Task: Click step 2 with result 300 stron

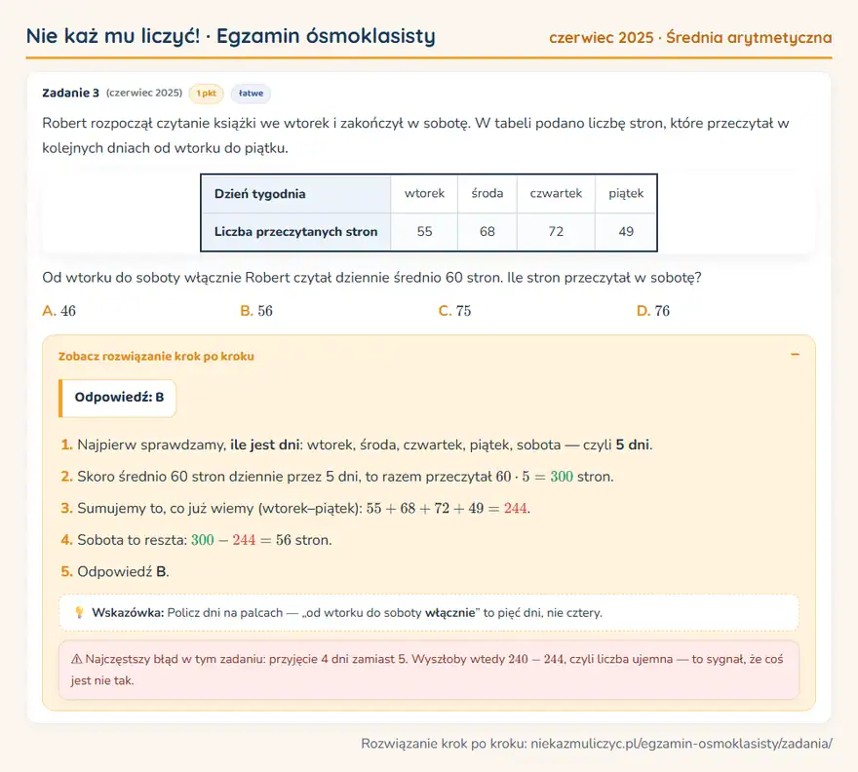Action: tap(337, 477)
